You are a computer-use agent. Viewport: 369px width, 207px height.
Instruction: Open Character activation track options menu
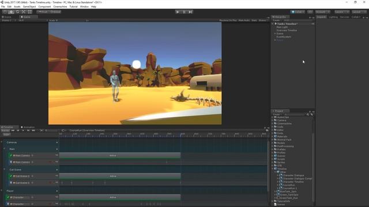coord(57,197)
